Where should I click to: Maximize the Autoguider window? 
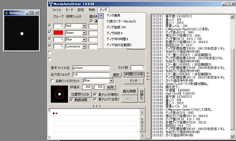pyautogui.click(x=32, y=13)
